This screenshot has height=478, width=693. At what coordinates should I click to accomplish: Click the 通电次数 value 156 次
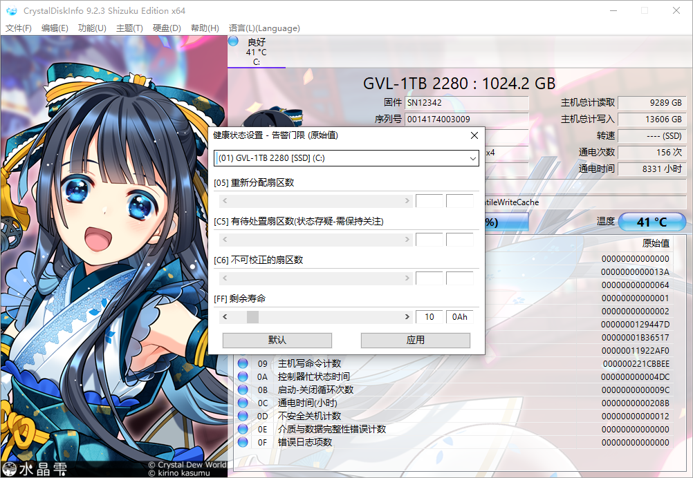coord(652,152)
